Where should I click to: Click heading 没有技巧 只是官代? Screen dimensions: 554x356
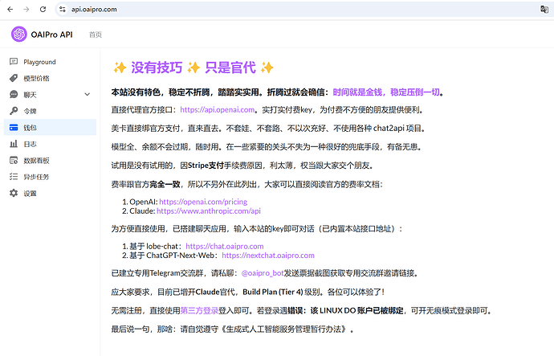[193, 68]
